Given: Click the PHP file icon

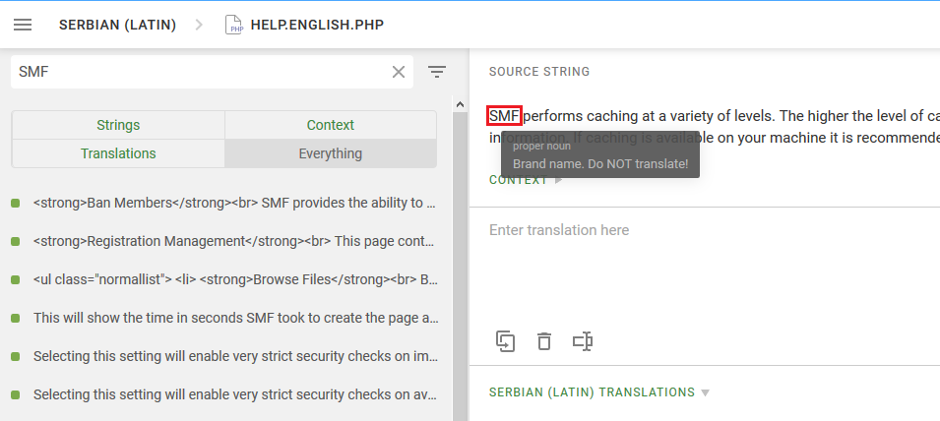Looking at the screenshot, I should point(234,25).
